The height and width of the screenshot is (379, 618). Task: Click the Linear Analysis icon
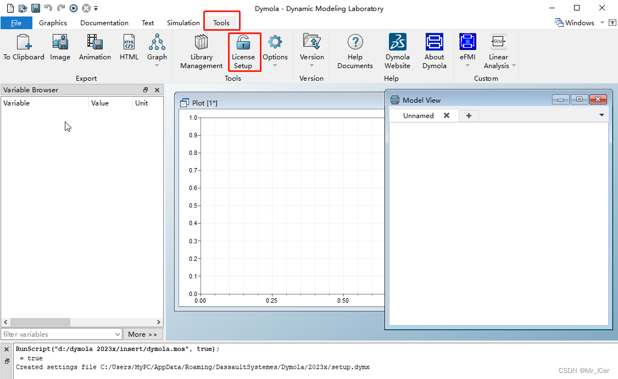click(x=498, y=42)
